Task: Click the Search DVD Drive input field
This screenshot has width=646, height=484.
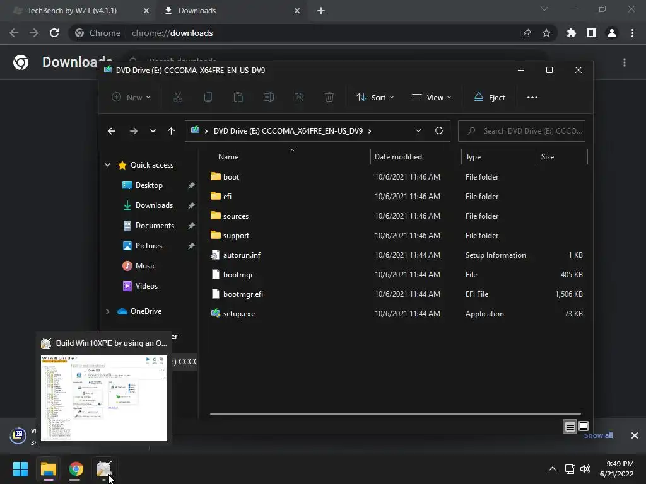Action: [x=522, y=131]
